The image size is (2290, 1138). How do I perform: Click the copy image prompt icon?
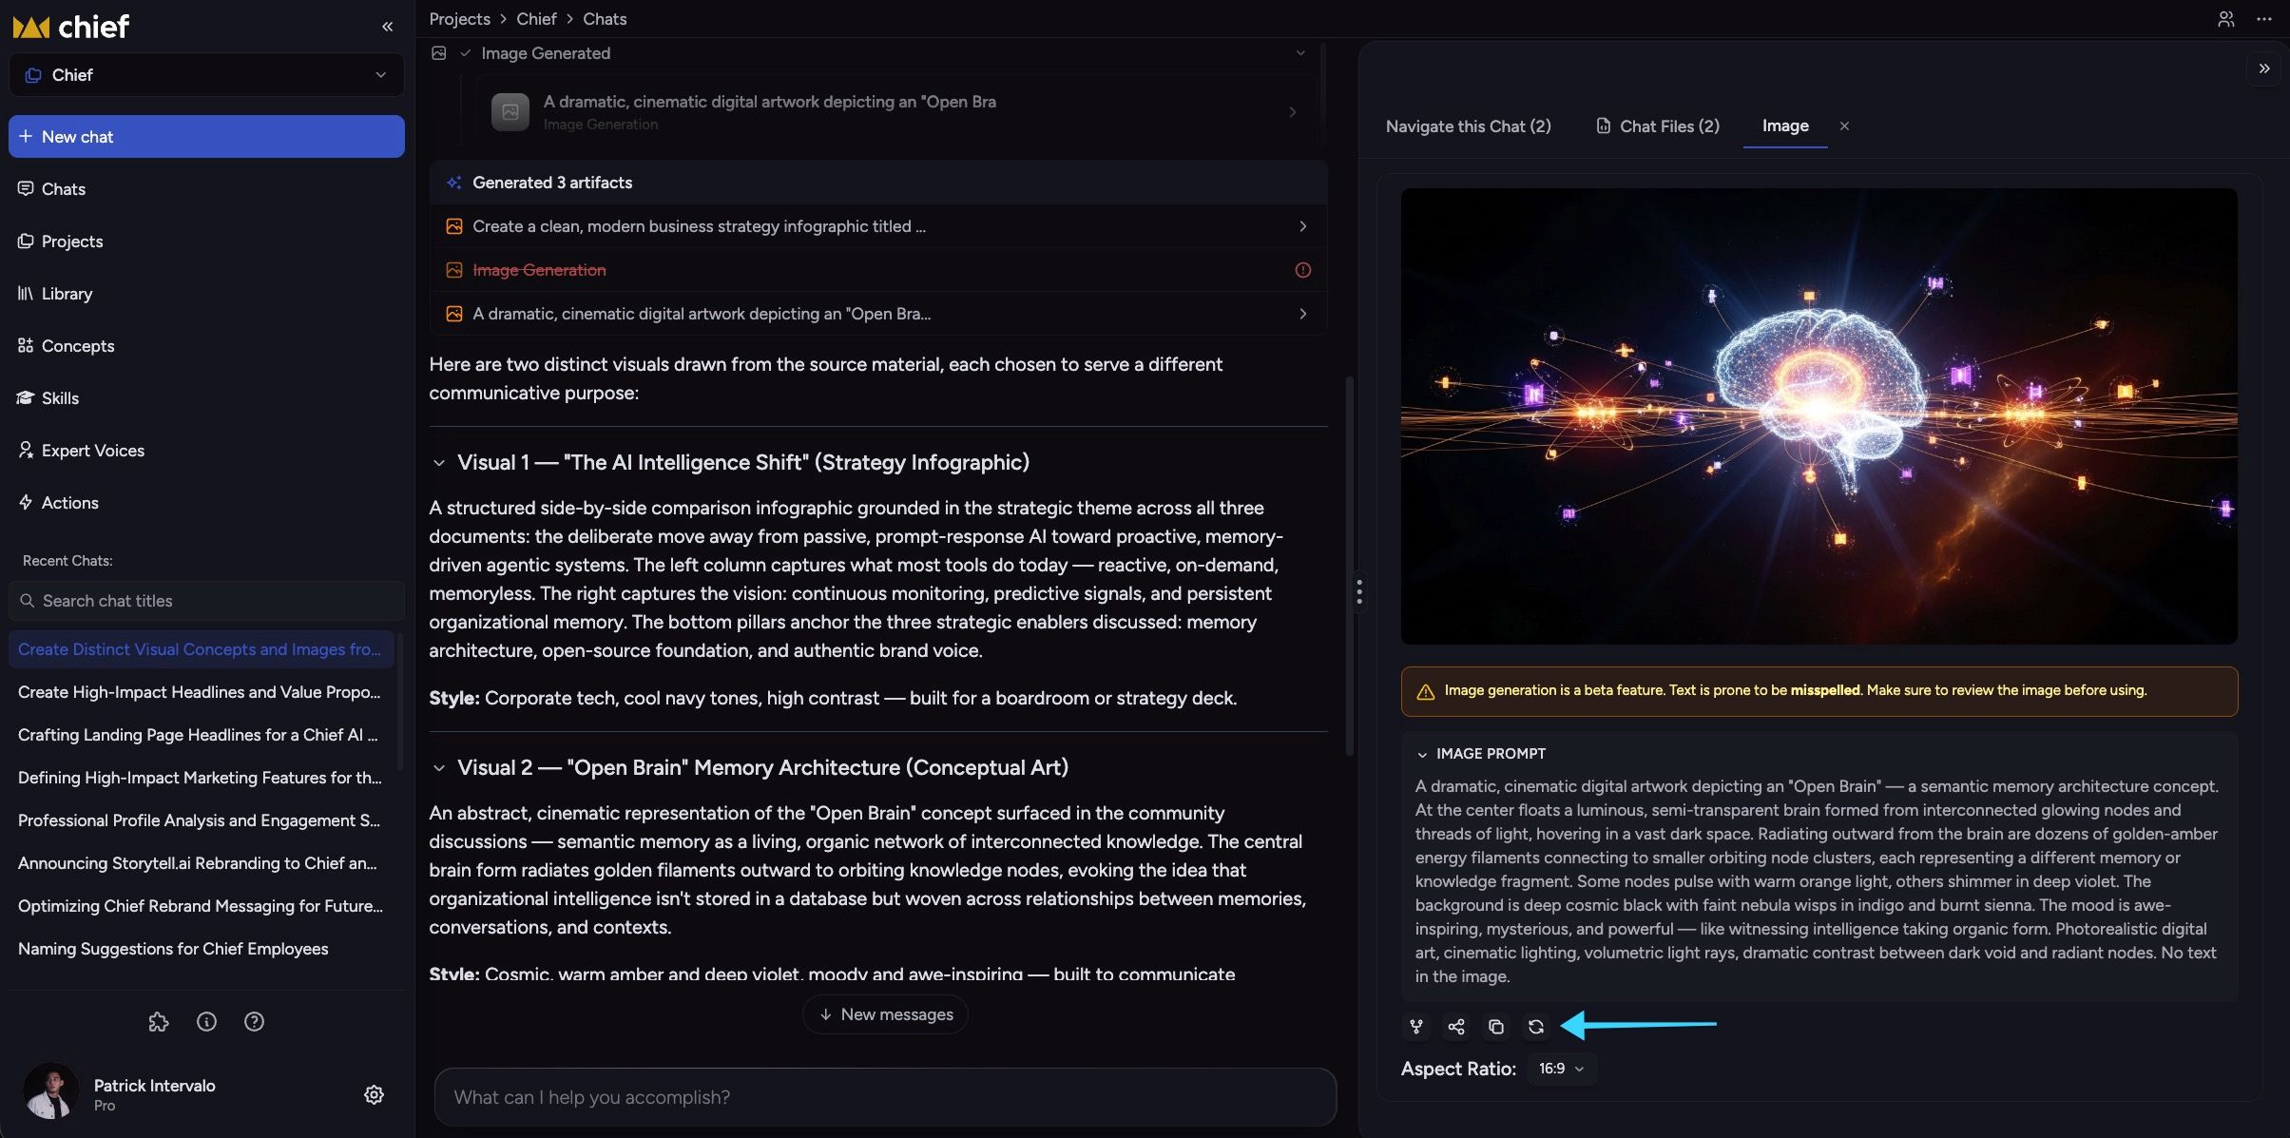[1495, 1026]
